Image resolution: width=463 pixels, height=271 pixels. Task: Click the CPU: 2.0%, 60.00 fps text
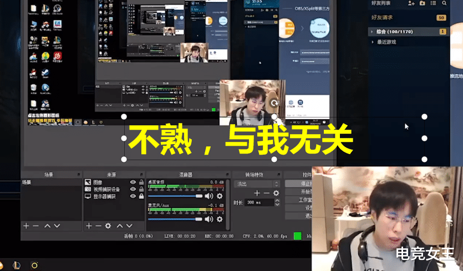tap(265, 236)
